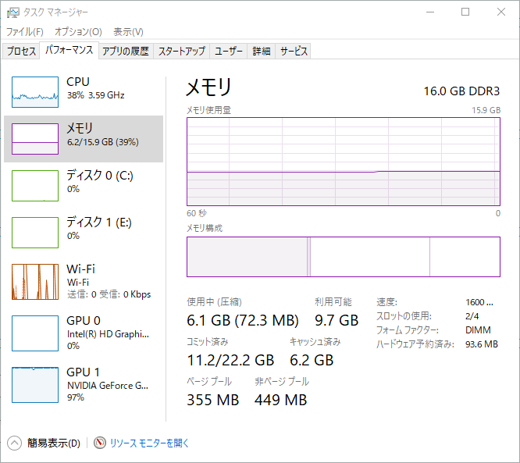Click the Task Manager title bar icon
Viewport: 520px width, 463px height.
coord(12,12)
